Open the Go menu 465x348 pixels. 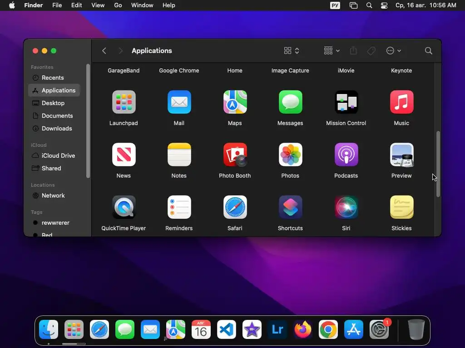(x=118, y=5)
